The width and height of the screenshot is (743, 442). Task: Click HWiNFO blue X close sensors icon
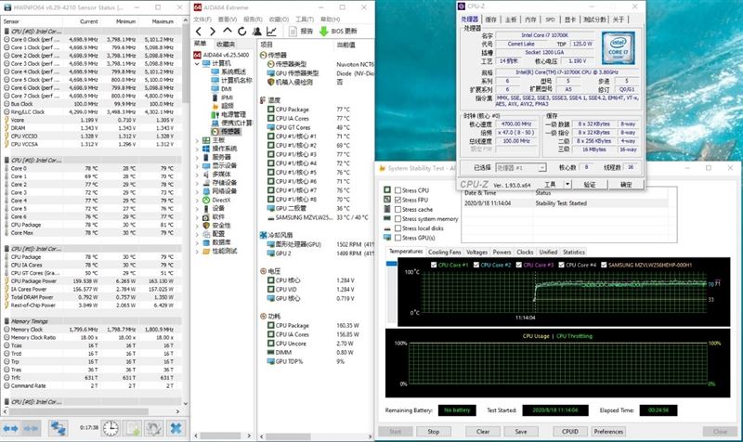coord(176,428)
